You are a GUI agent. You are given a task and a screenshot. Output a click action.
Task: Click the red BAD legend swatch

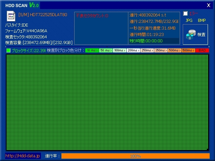click(202, 50)
